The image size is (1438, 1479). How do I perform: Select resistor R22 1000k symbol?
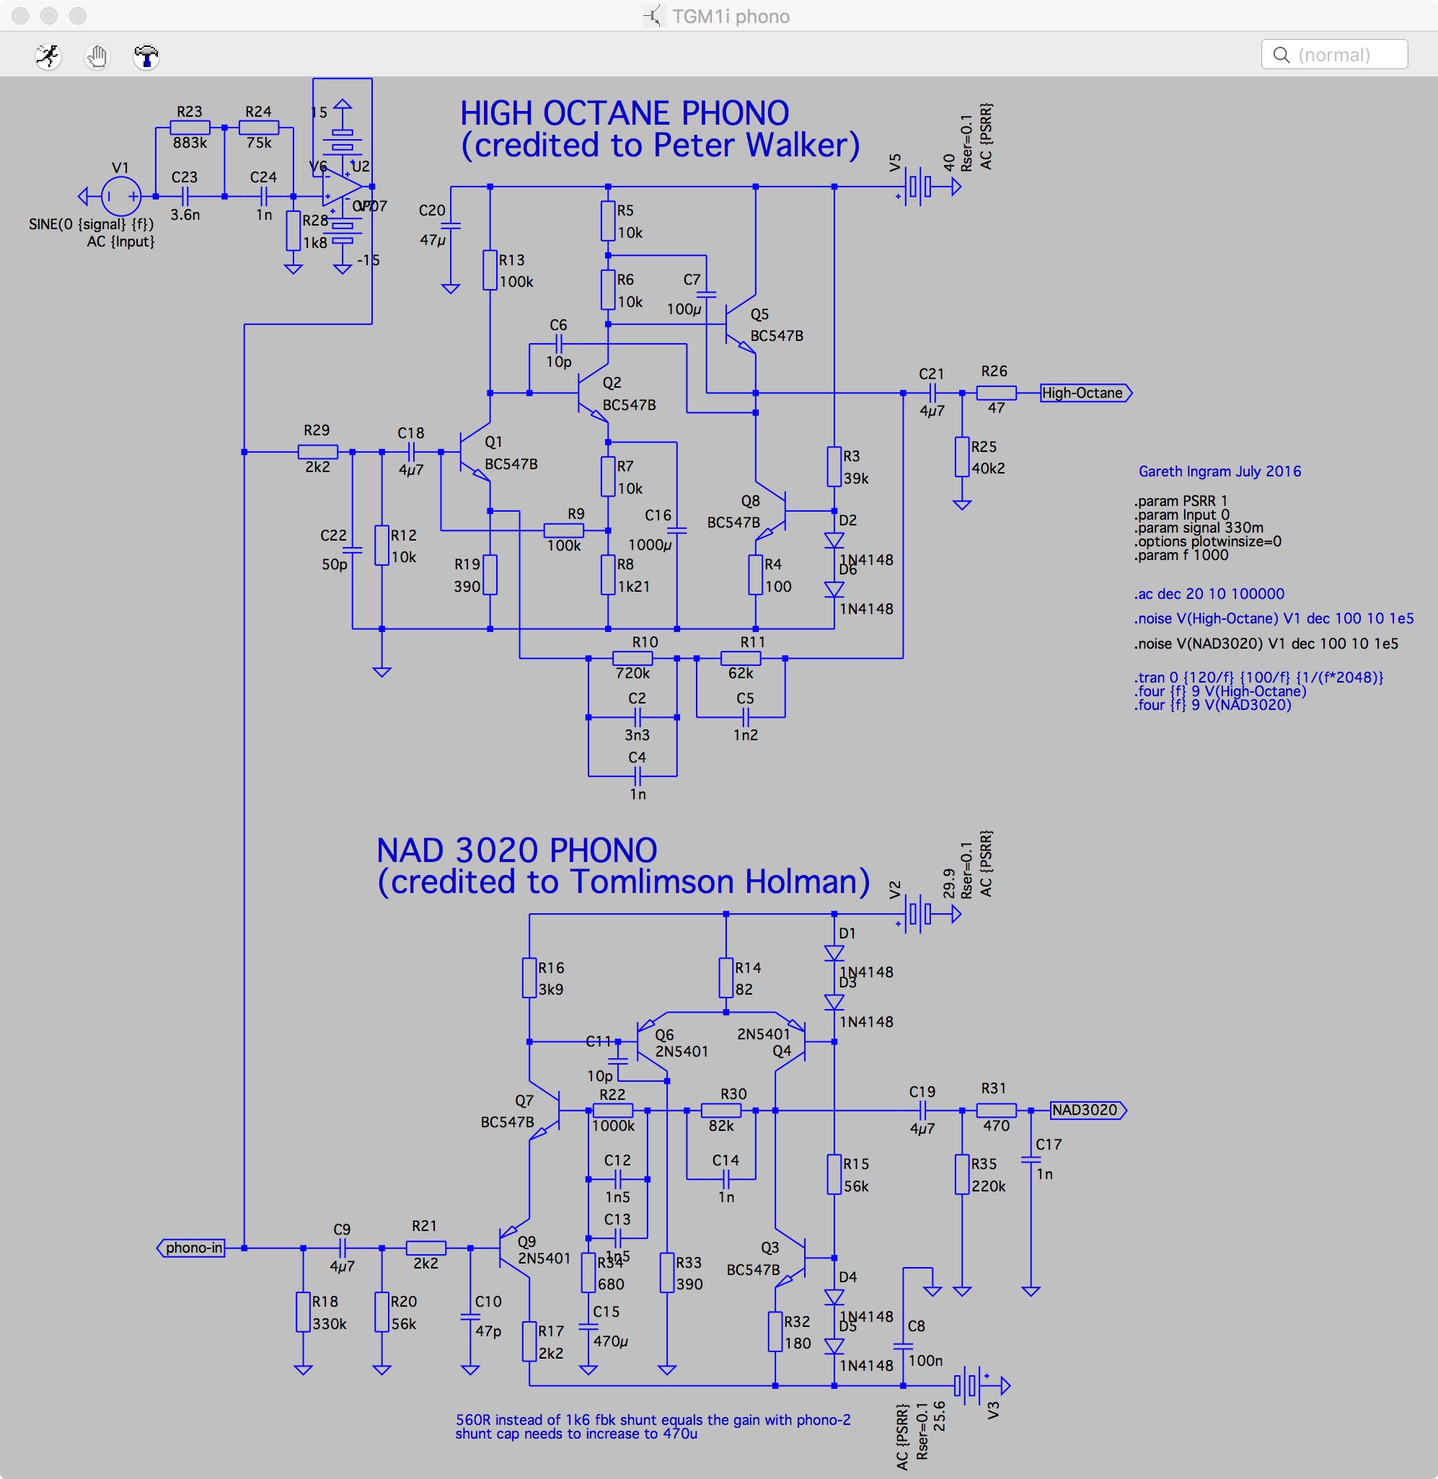[x=612, y=1111]
